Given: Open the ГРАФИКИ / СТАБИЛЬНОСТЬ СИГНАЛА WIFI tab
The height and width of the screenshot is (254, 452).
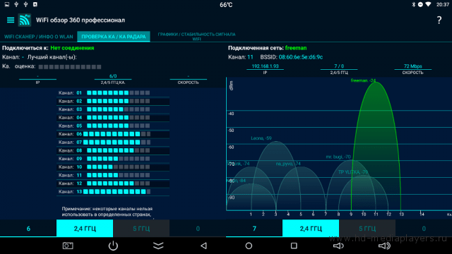Looking at the screenshot, I should [196, 37].
